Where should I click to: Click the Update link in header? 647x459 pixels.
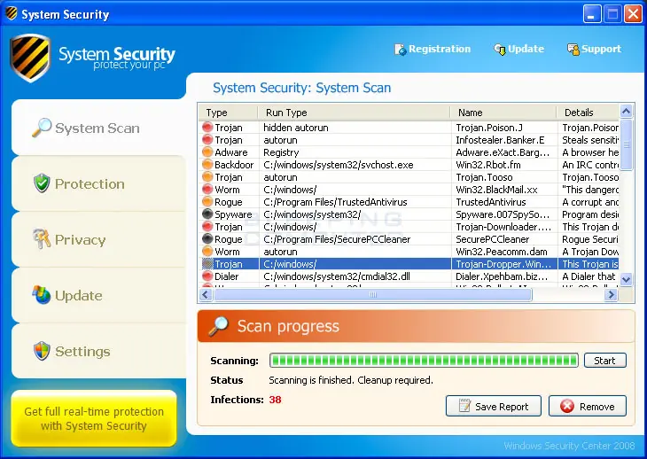(519, 49)
